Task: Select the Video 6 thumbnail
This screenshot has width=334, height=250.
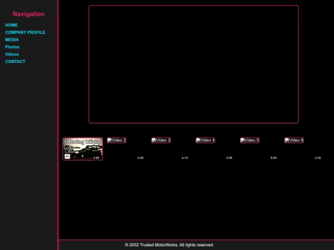Action: (x=294, y=140)
